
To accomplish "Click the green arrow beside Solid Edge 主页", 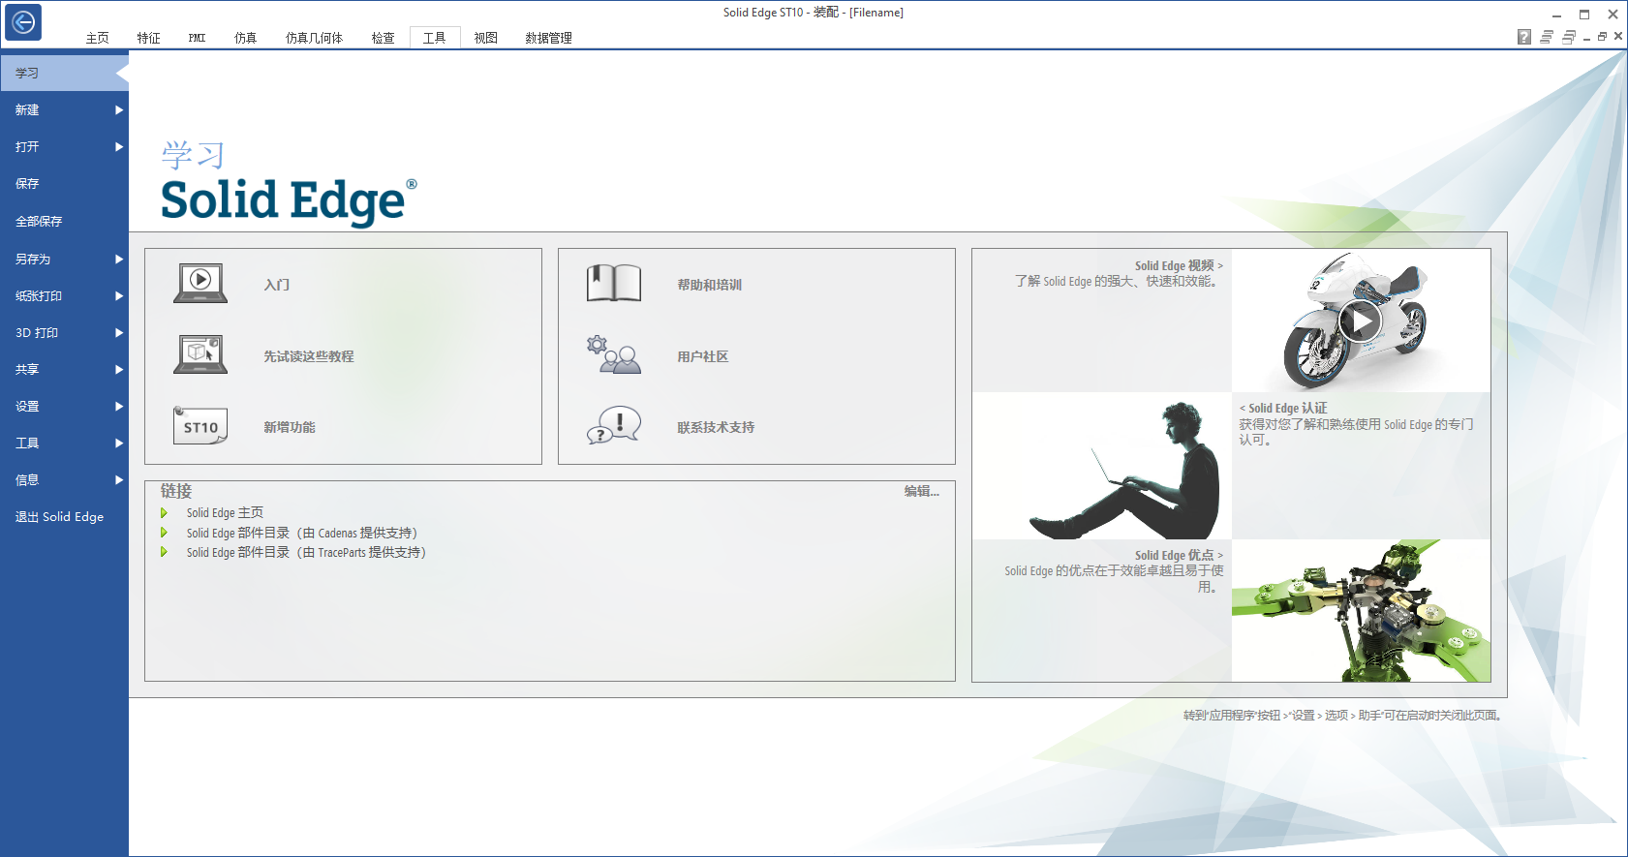I will point(164,513).
